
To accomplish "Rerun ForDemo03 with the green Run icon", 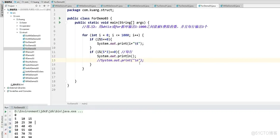I will point(6,112).
